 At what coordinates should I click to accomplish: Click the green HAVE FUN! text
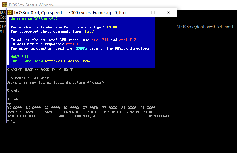pos(20,57)
